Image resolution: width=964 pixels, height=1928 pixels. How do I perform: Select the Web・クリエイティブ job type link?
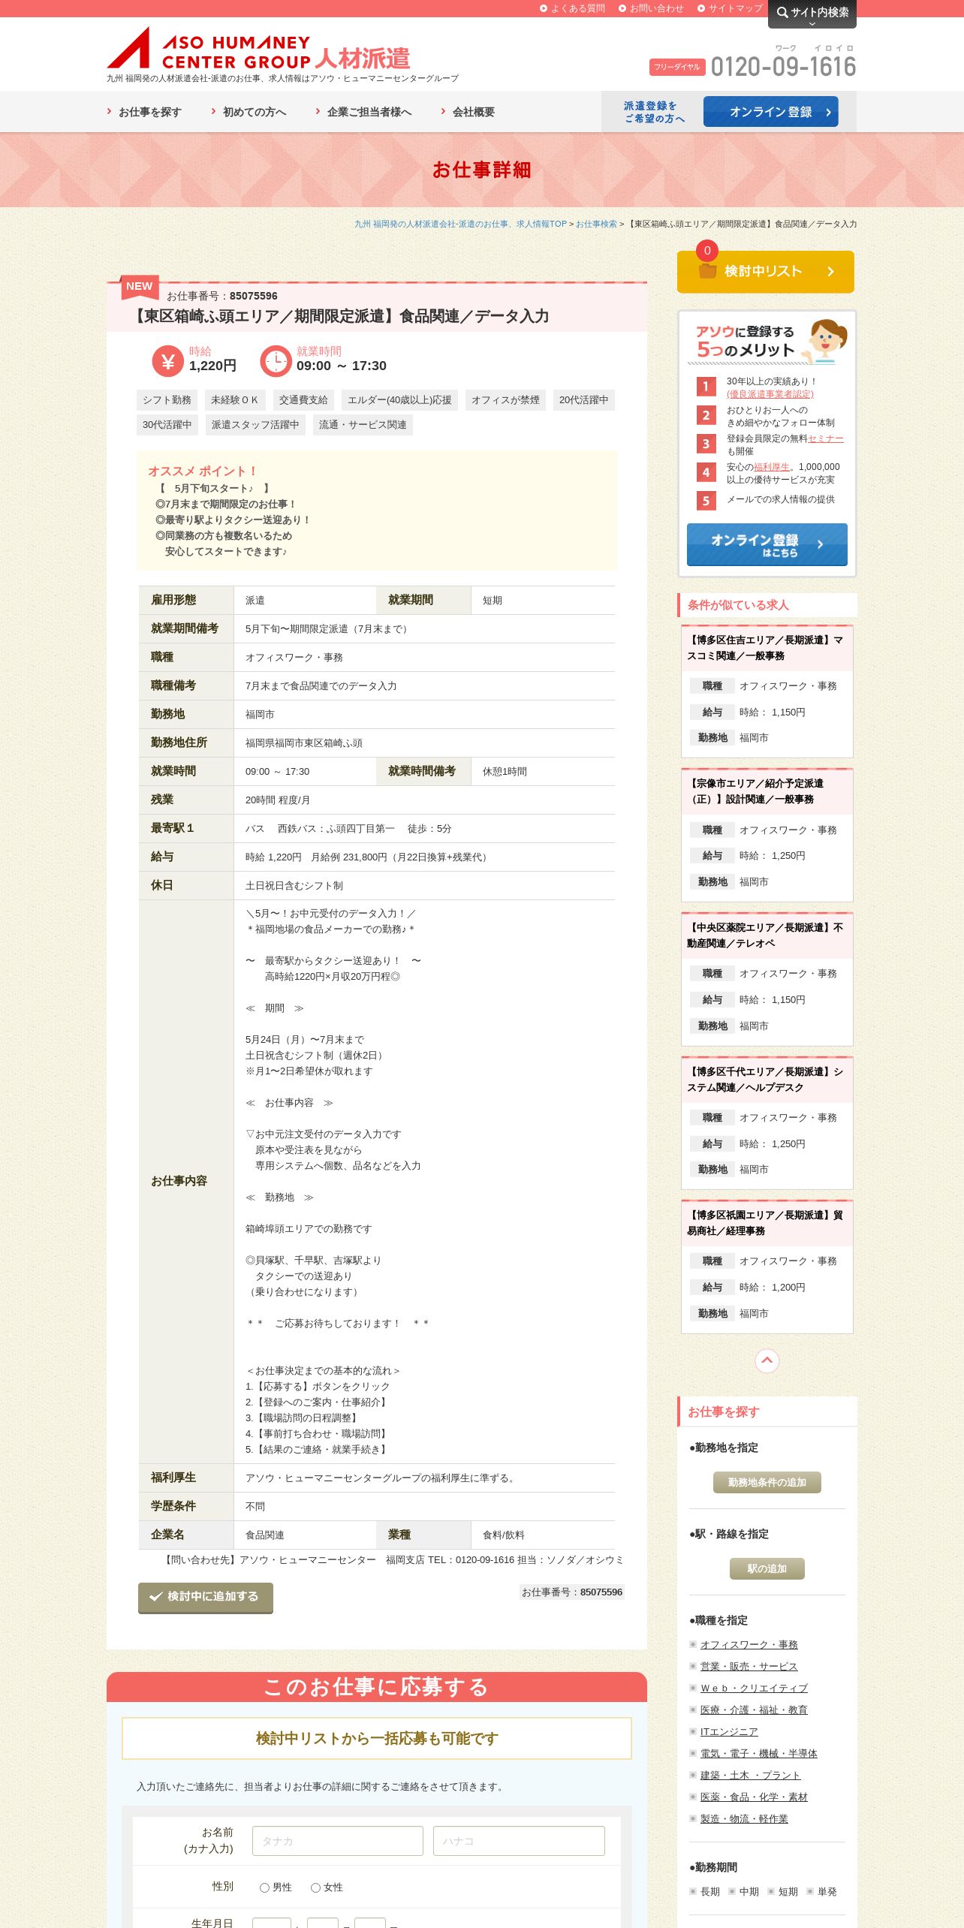click(755, 1688)
